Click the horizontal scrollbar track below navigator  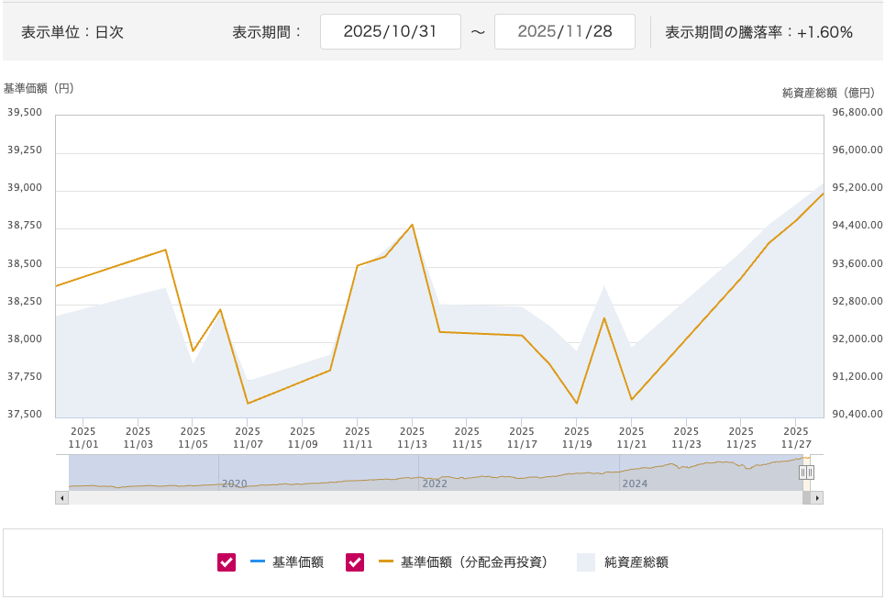[x=431, y=498]
